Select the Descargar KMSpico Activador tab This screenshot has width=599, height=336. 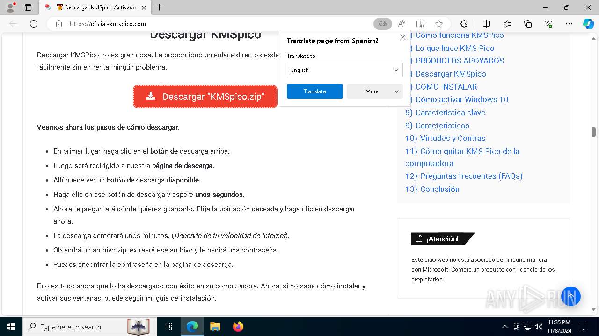96,7
